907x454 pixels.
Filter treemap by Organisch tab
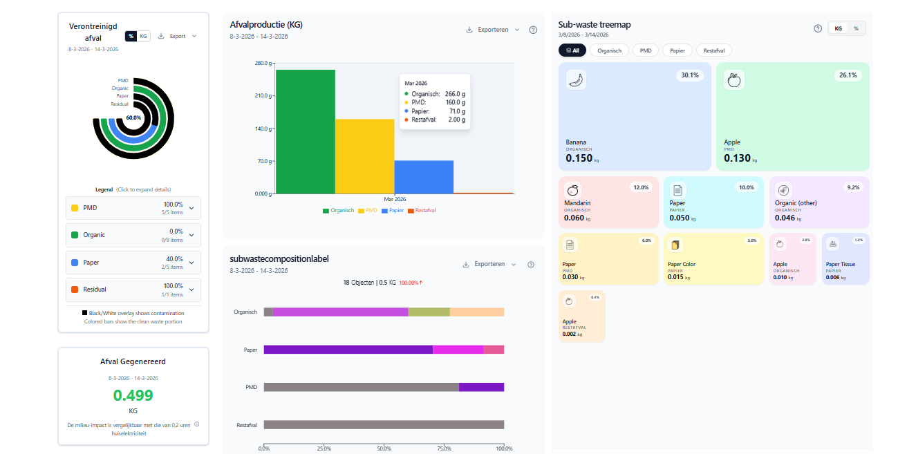(609, 50)
